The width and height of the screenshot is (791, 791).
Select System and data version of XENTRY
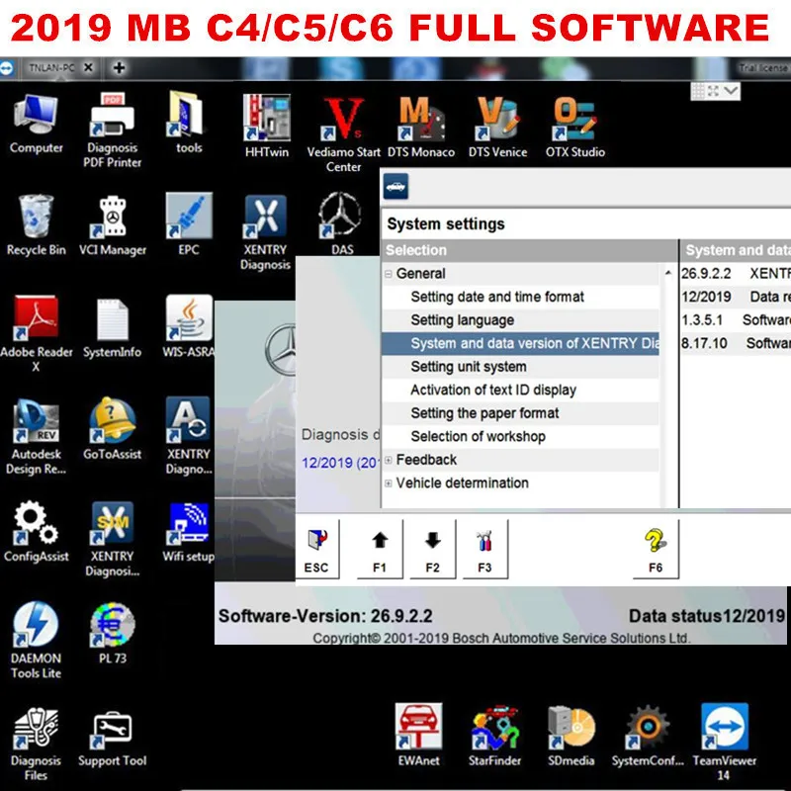pos(521,343)
